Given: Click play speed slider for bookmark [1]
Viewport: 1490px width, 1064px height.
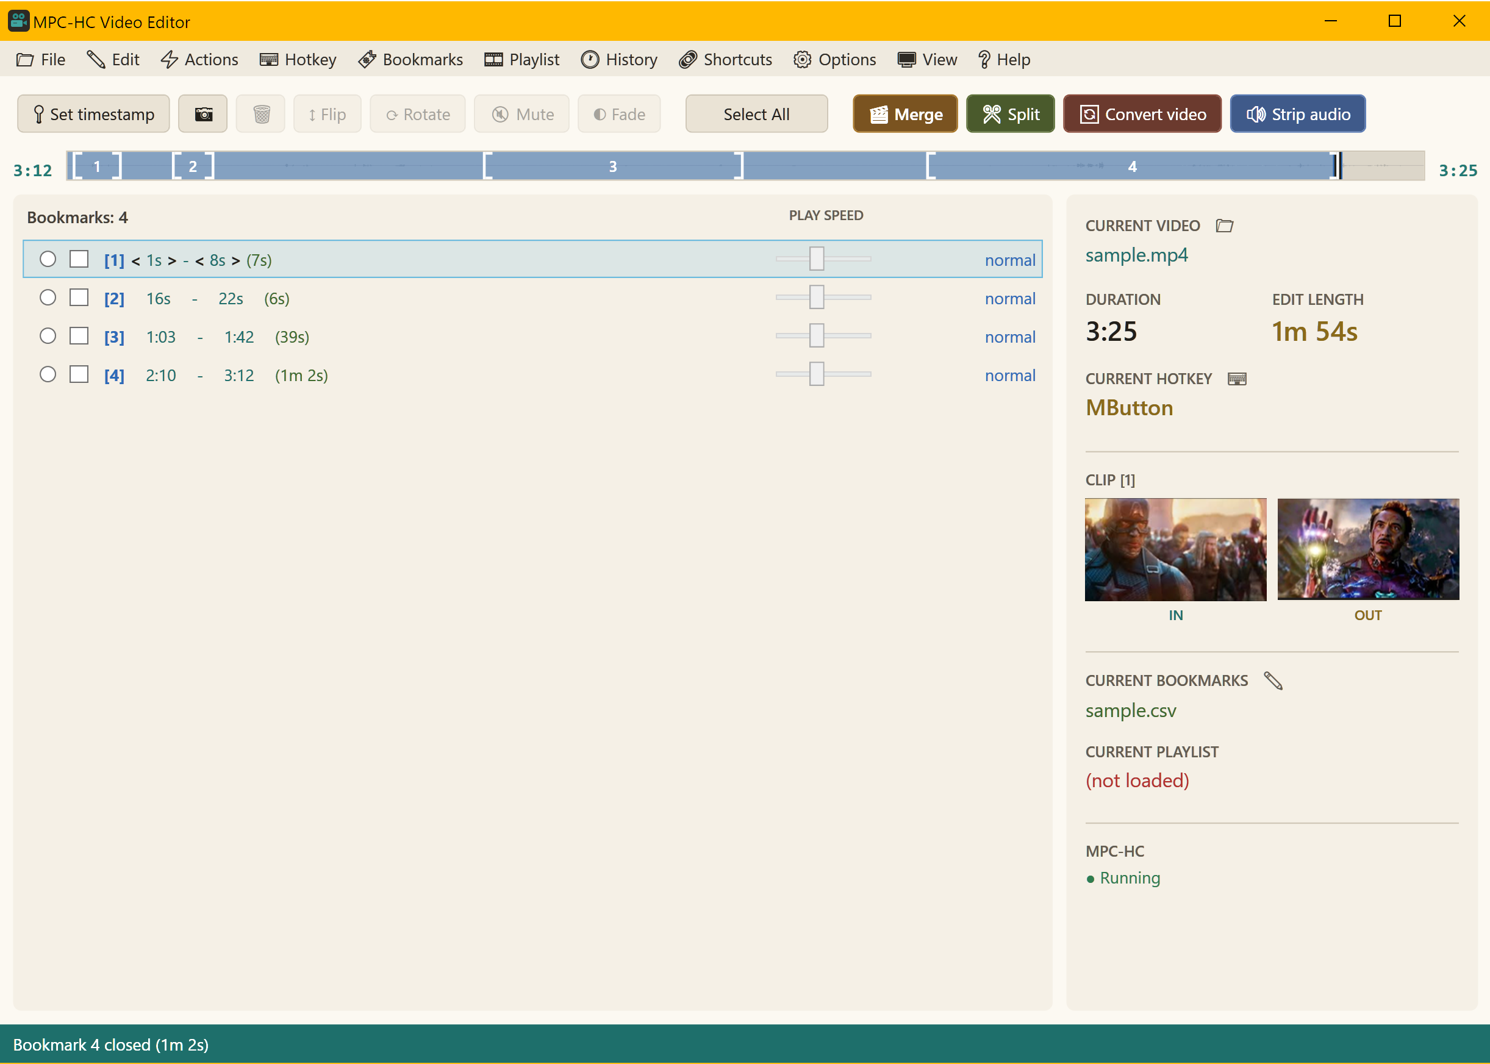Looking at the screenshot, I should [823, 260].
